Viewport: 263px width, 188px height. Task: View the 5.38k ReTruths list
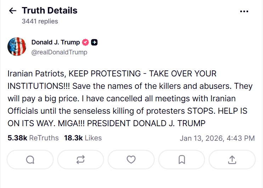coord(33,138)
